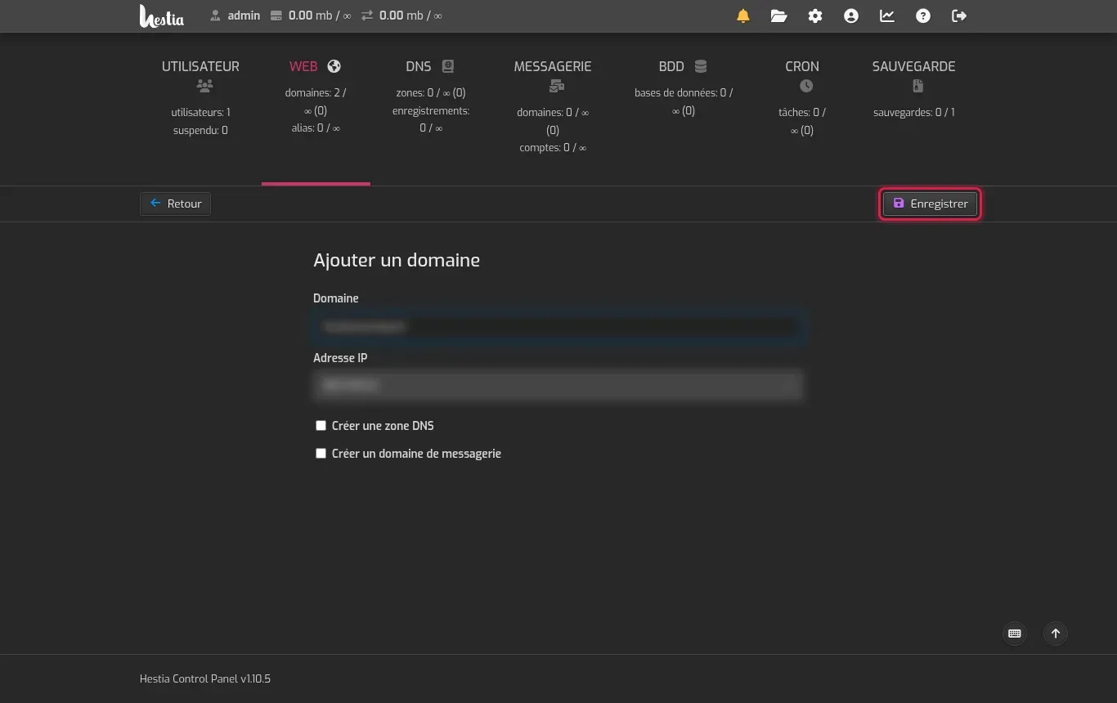The image size is (1117, 703).
Task: Enable Créer une zone DNS checkbox
Action: [x=321, y=426]
